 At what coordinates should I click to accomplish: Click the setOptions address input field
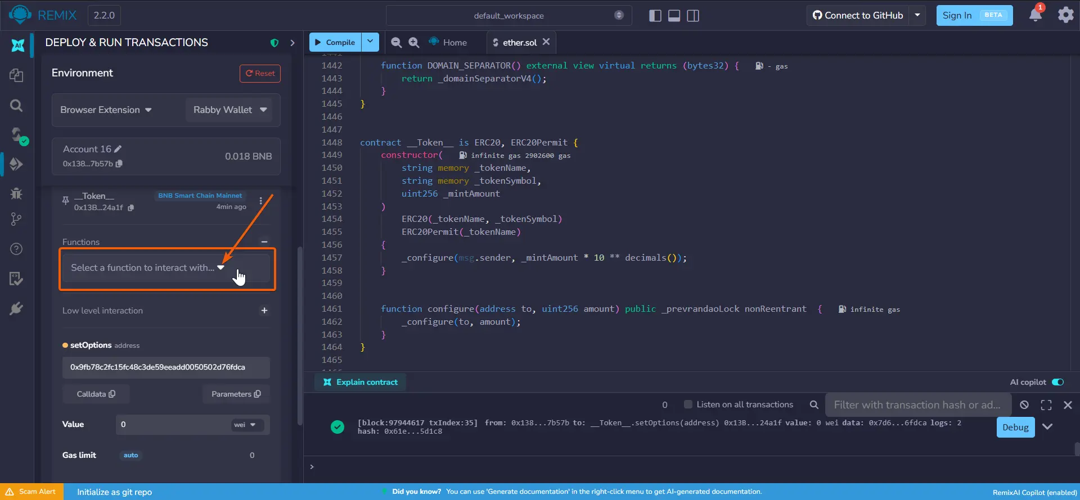166,367
